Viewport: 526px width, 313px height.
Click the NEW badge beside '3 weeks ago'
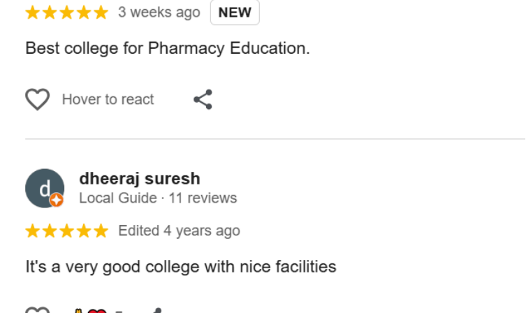[x=235, y=13]
